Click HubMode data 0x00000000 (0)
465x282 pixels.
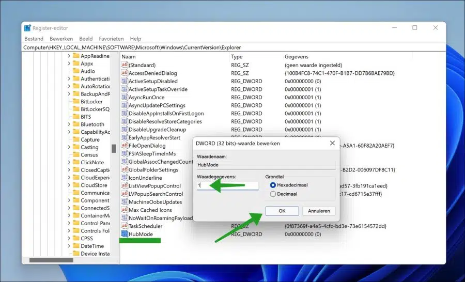pyautogui.click(x=303, y=234)
